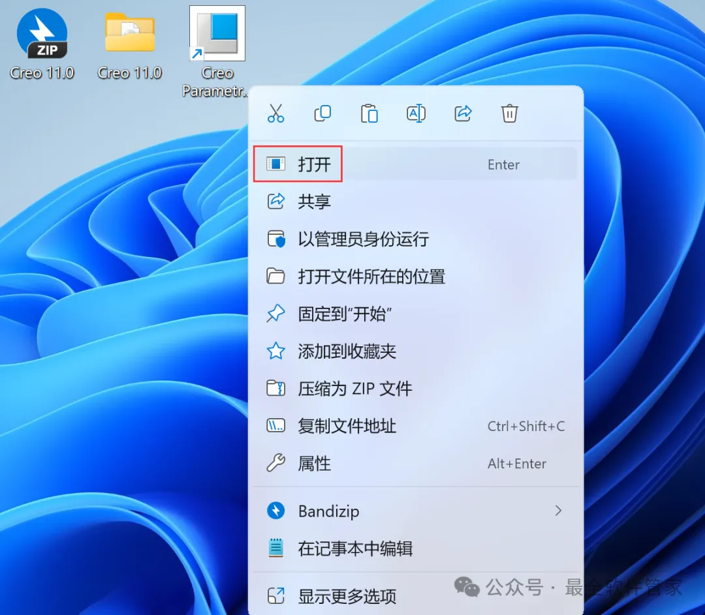705x615 pixels.
Task: Click the Copy icon in context menu
Action: [322, 113]
